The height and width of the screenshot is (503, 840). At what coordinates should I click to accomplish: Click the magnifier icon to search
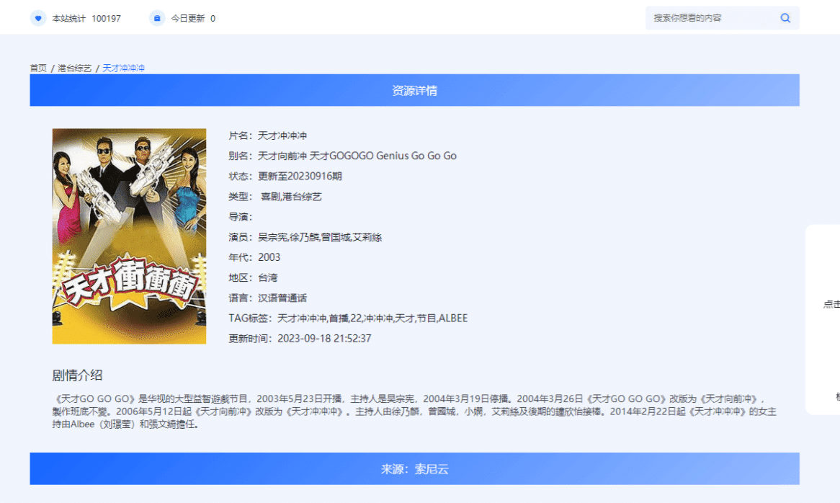(x=785, y=17)
